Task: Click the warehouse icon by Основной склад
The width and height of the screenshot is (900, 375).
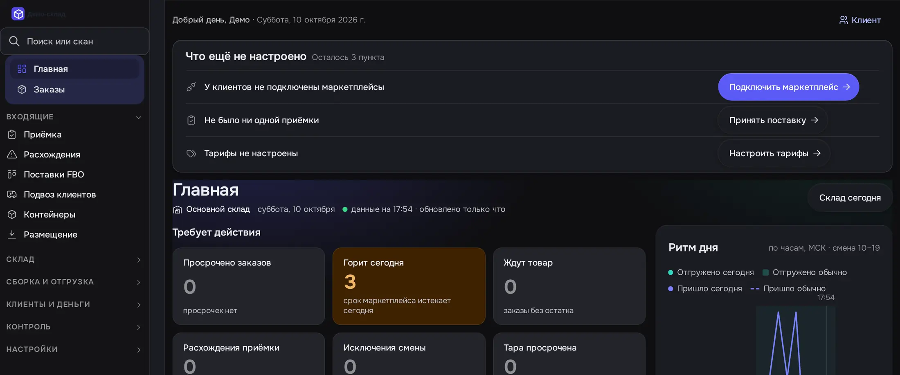Action: [178, 209]
